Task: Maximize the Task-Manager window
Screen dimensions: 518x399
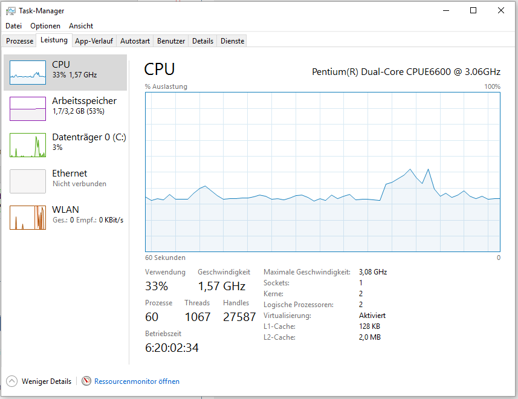Action: pos(473,10)
